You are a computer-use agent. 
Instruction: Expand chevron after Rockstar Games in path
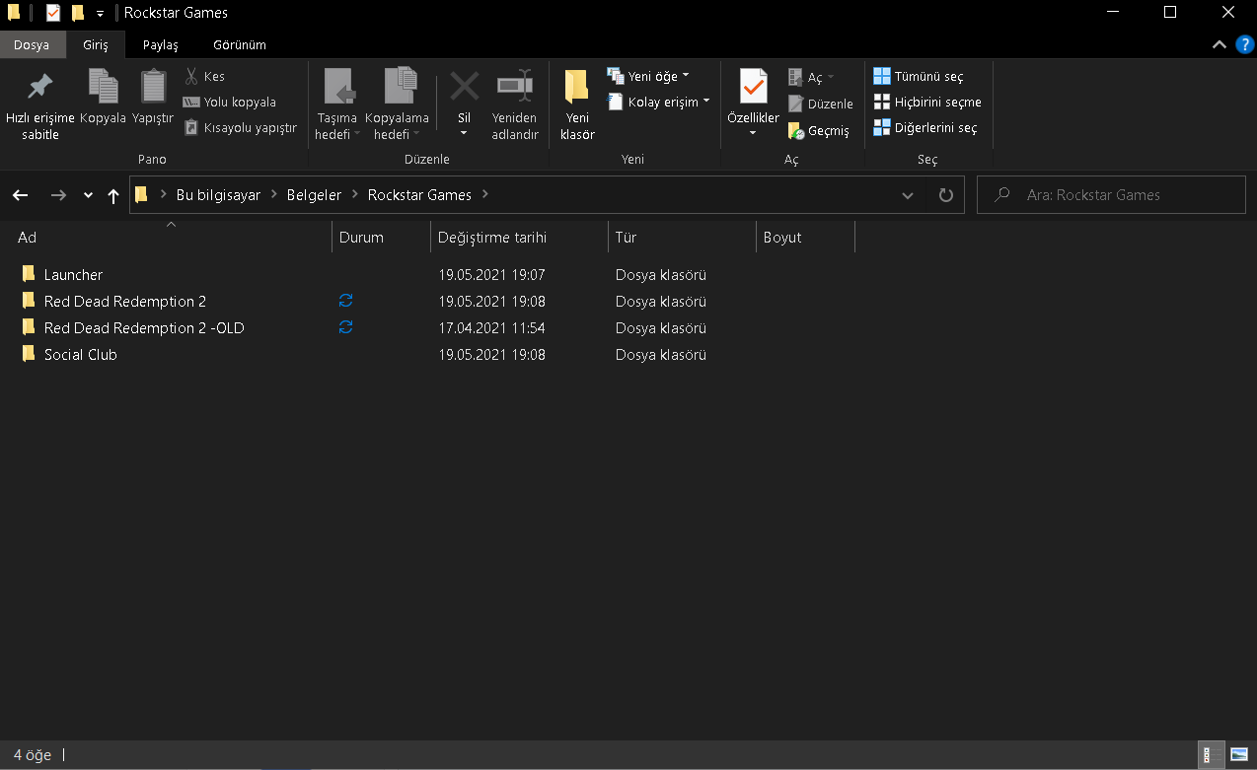click(484, 195)
